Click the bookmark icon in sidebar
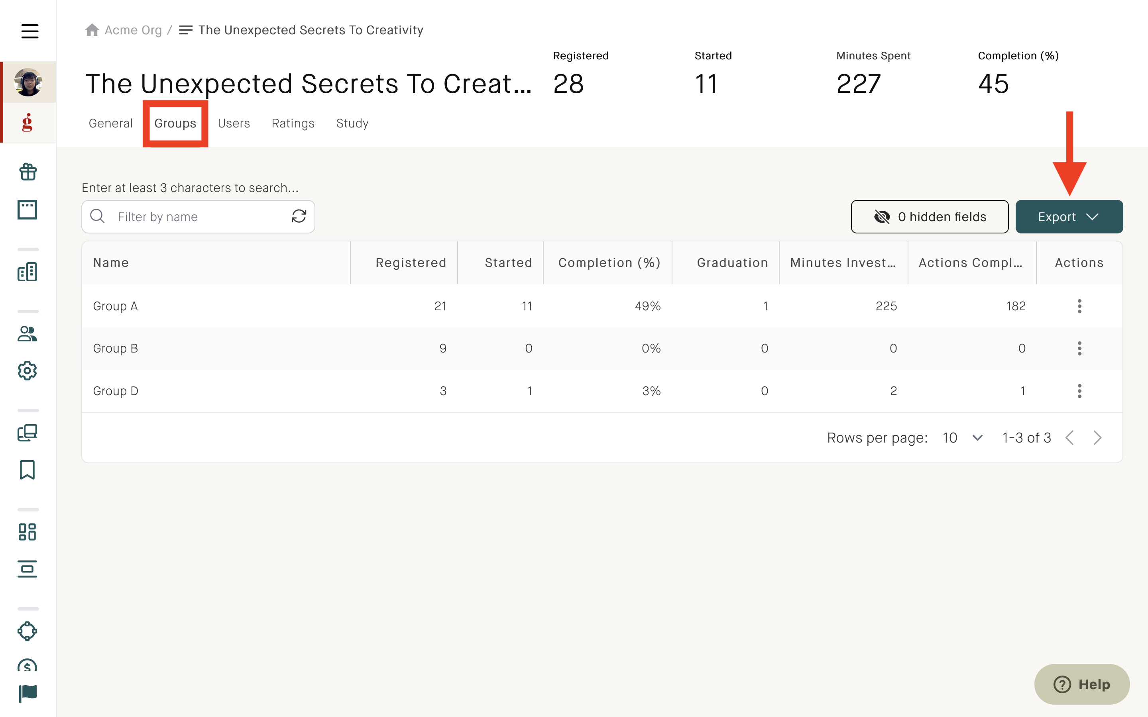This screenshot has width=1148, height=717. pos(28,470)
